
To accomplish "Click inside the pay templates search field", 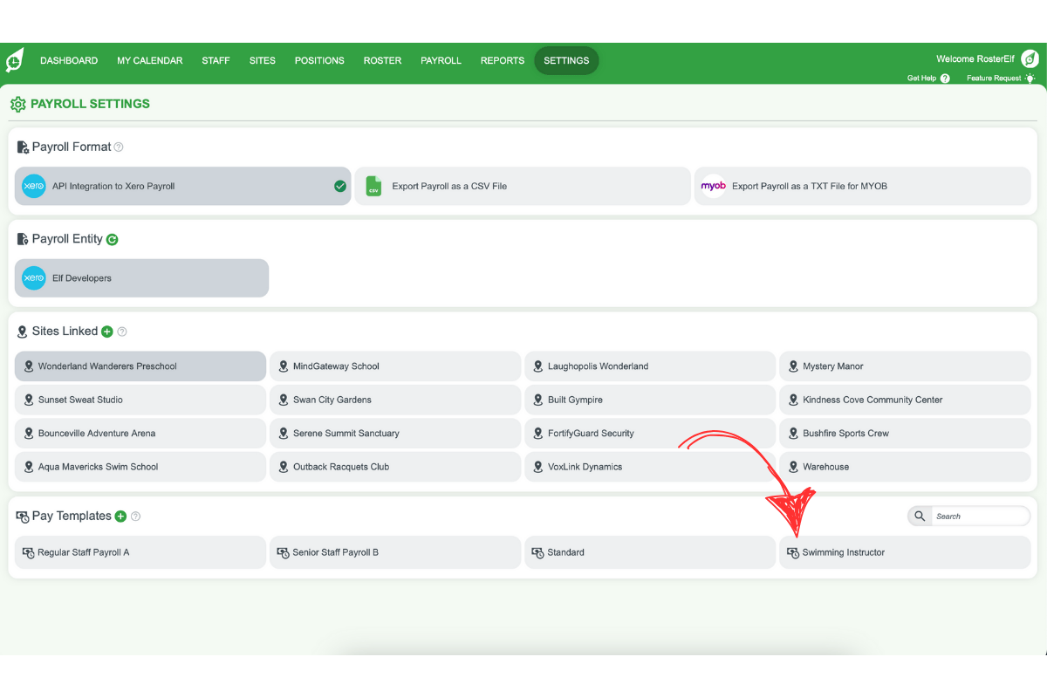I will click(x=982, y=516).
